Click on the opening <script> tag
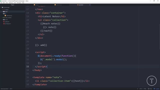The height and width of the screenshot is (90, 160). (40, 52)
